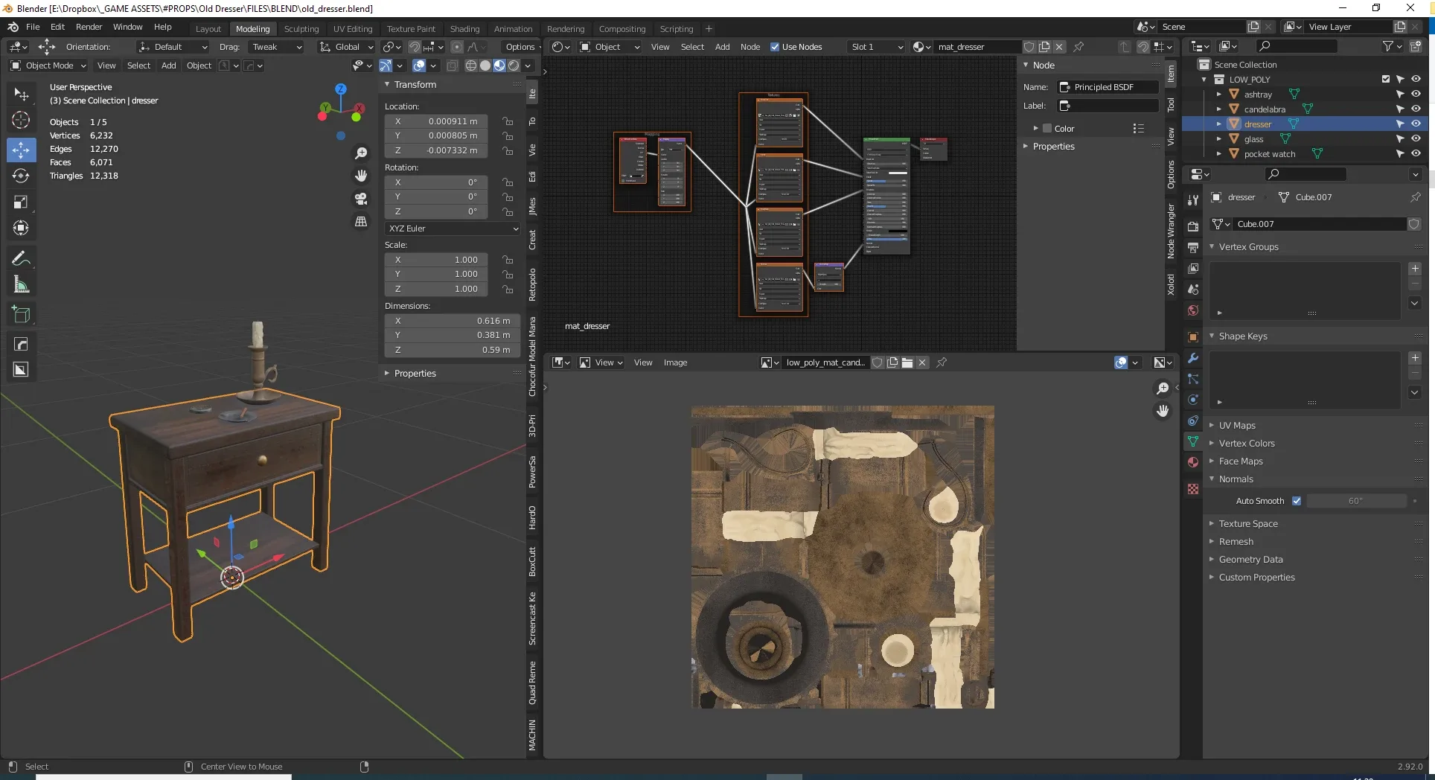
Task: Open the XYZ Euler rotation mode dropdown
Action: click(452, 228)
